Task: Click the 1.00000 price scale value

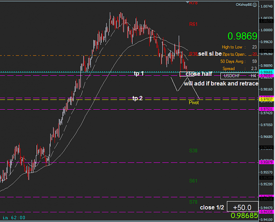Action: [267, 30]
